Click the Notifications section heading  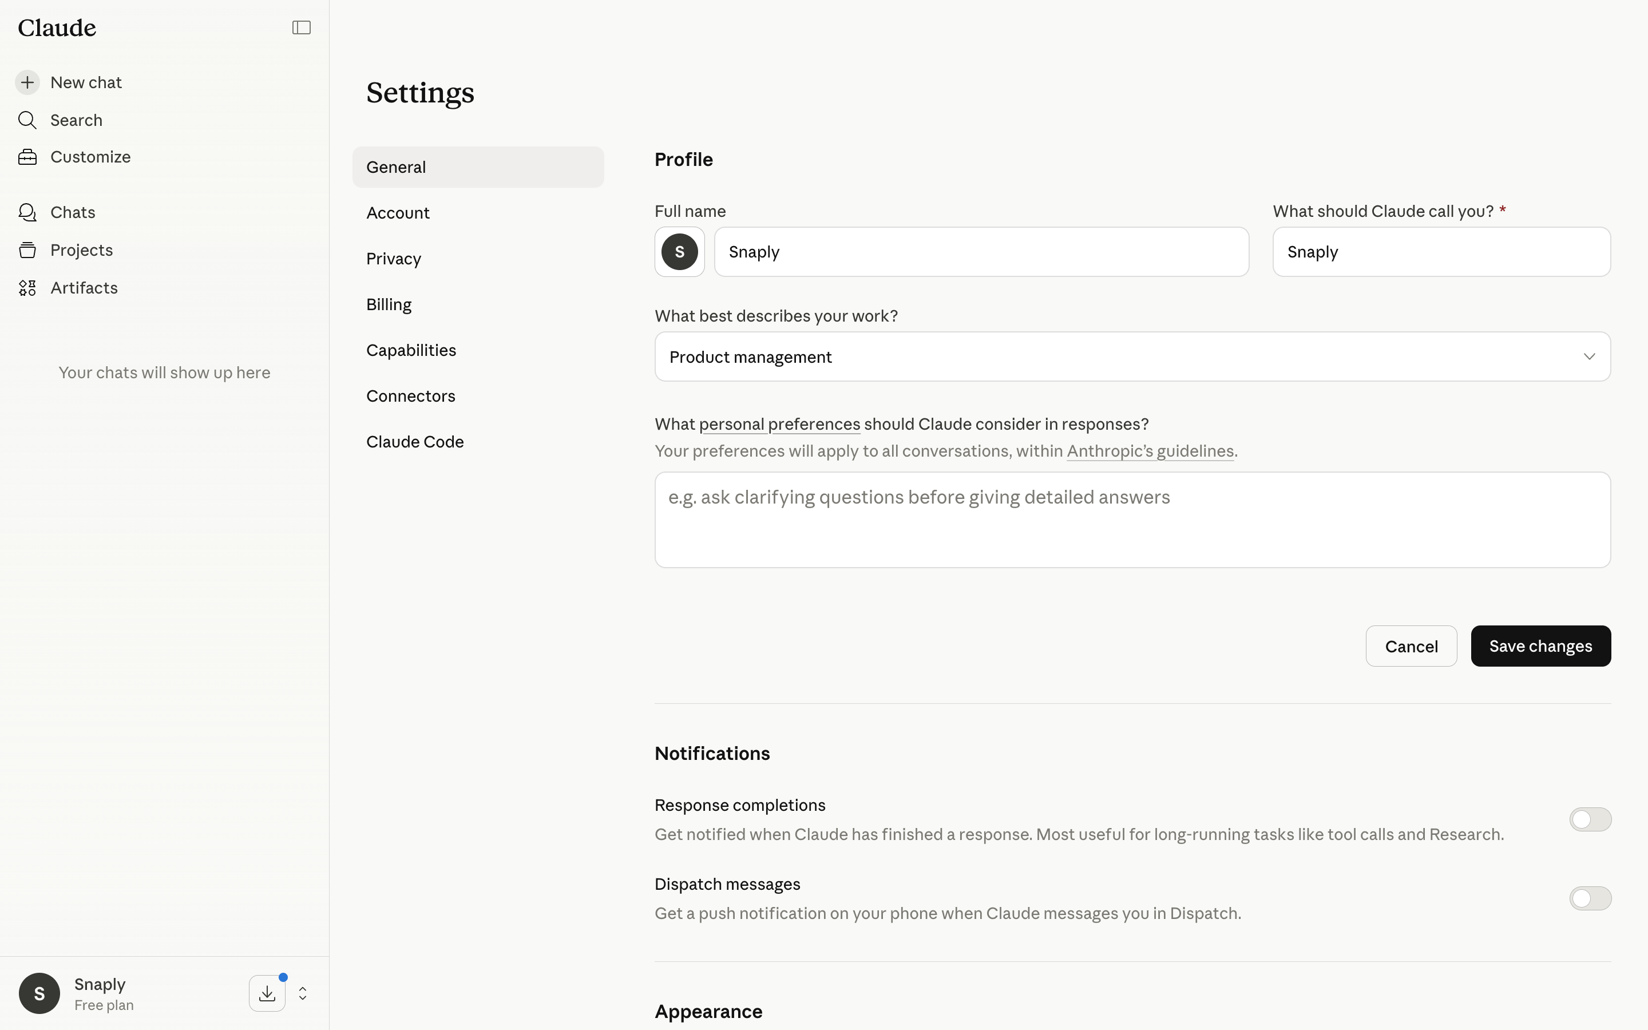[712, 754]
